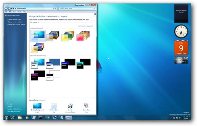Select the pink window theme thumbnail

click(83, 36)
